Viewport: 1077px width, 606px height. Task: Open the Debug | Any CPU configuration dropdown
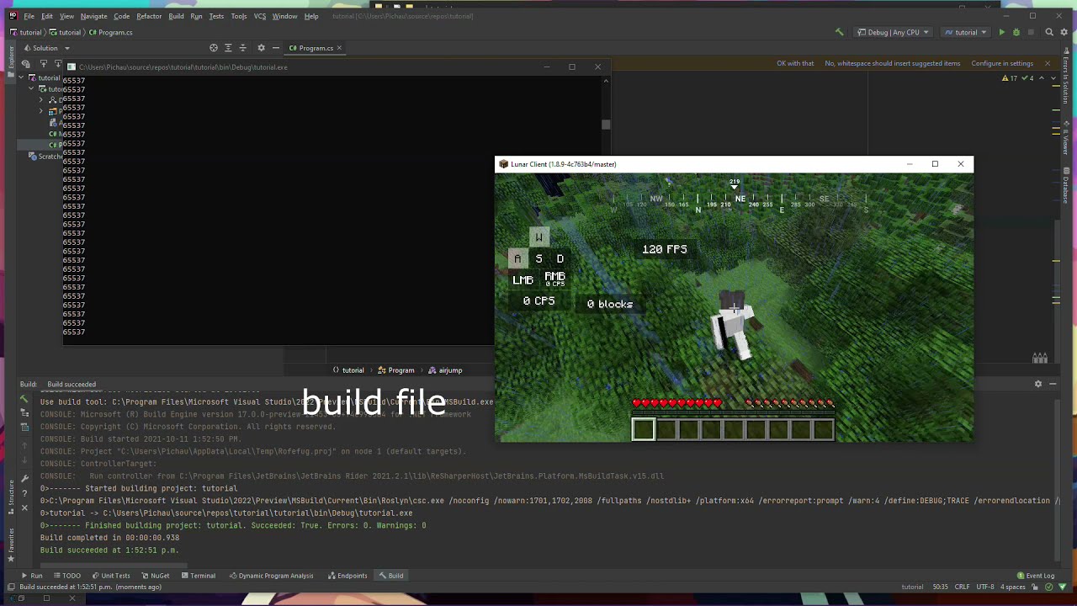click(893, 32)
